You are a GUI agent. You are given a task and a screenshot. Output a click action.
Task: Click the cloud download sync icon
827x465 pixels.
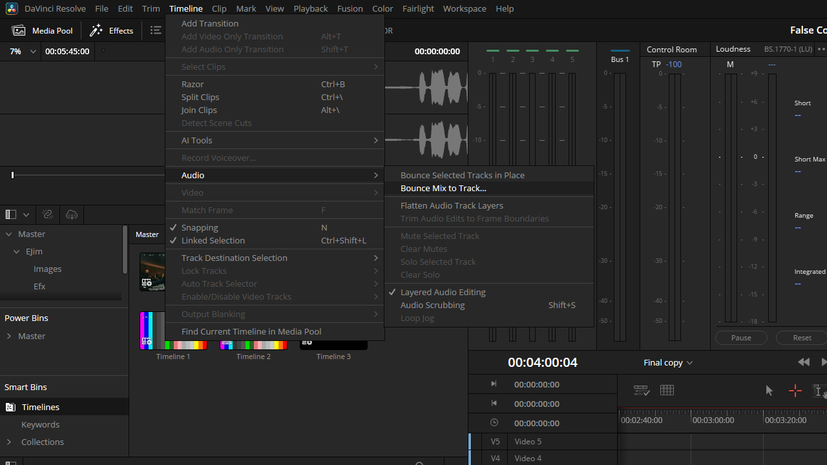click(x=72, y=214)
